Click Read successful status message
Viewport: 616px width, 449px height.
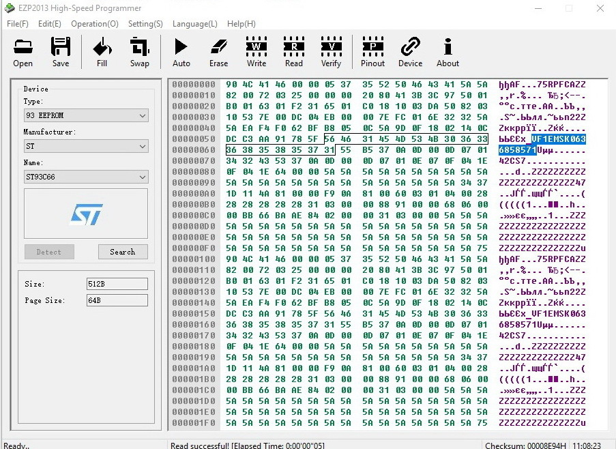[248, 446]
